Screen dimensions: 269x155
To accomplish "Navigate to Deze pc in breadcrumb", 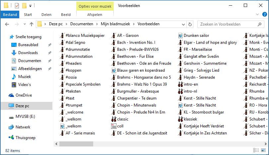I will 56,24.
